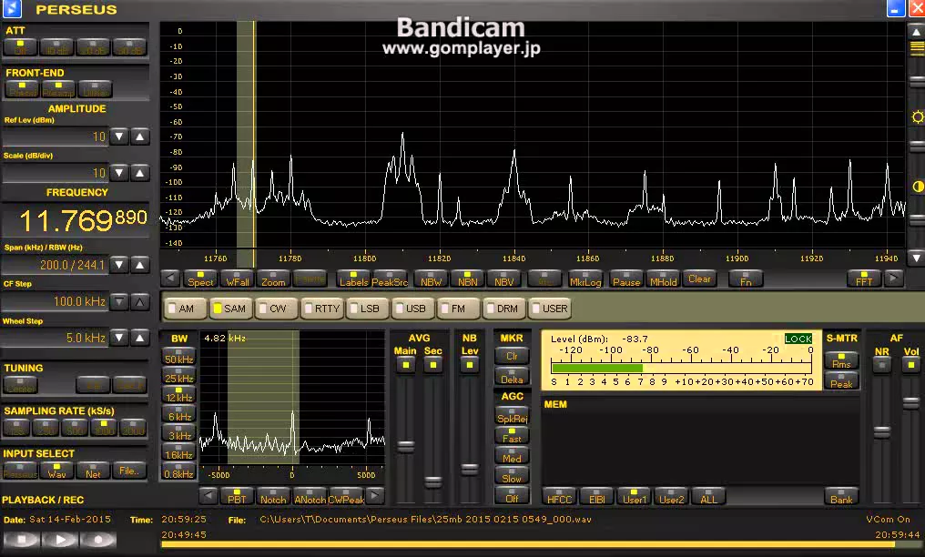The image size is (925, 557).
Task: Shift the passband view left with the arrow
Action: pos(208,496)
